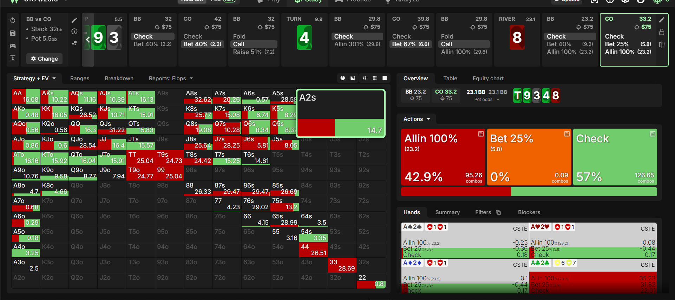Viewport: 675px width, 300px height.
Task: Click the BB 23.2 stack box in overview
Action: pyautogui.click(x=415, y=95)
